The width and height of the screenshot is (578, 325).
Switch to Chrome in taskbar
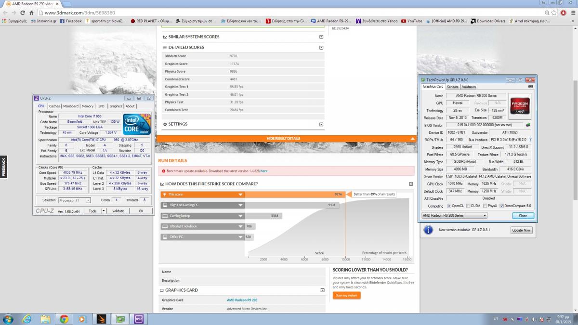[64, 319]
